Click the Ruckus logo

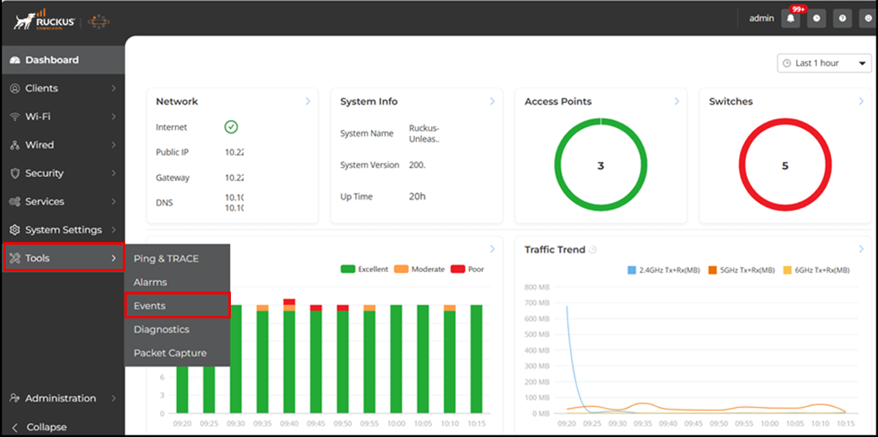coord(45,19)
